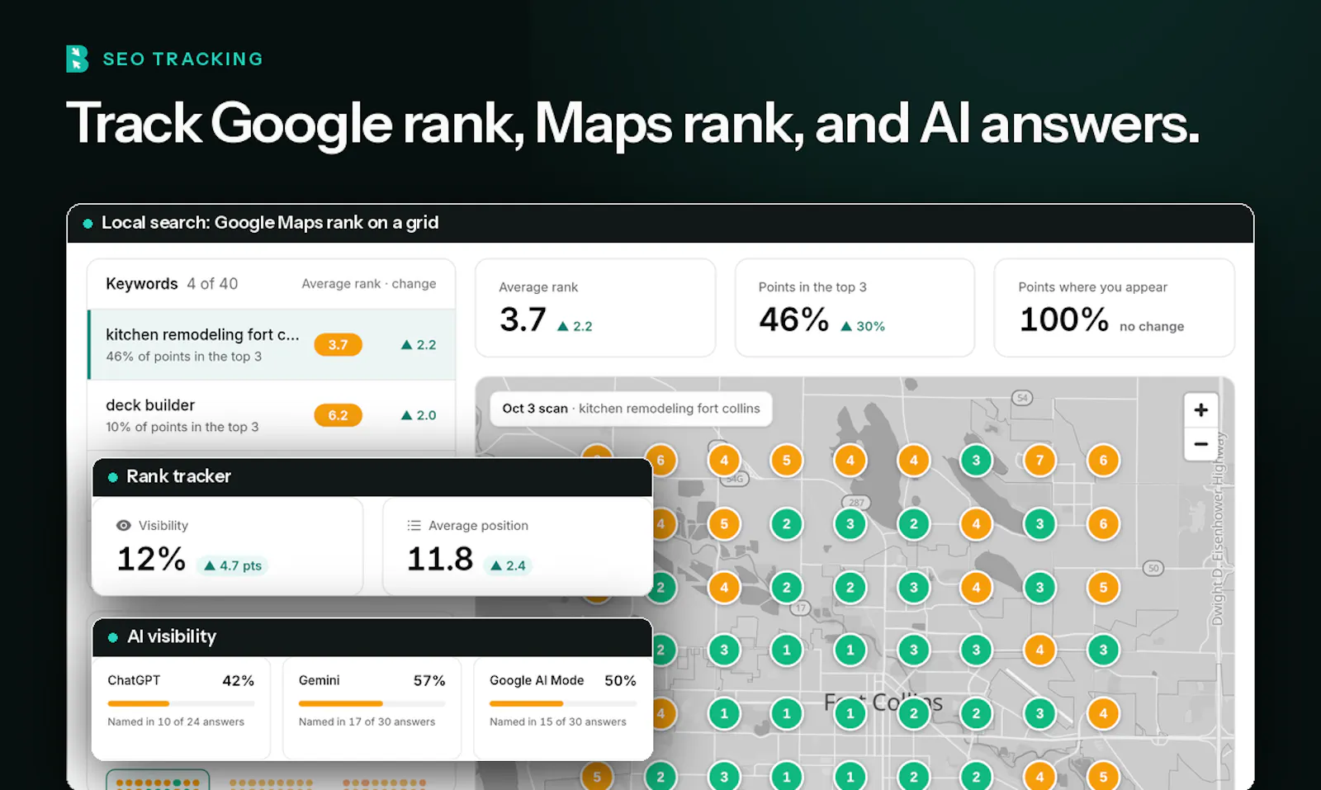Click the Oct 3 scan map label
The image size is (1321, 790).
click(x=631, y=409)
